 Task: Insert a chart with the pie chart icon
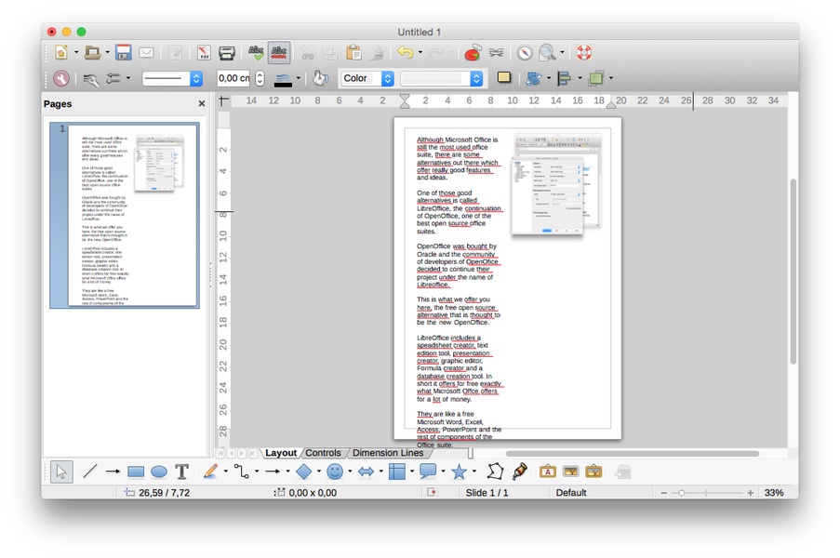pyautogui.click(x=473, y=52)
